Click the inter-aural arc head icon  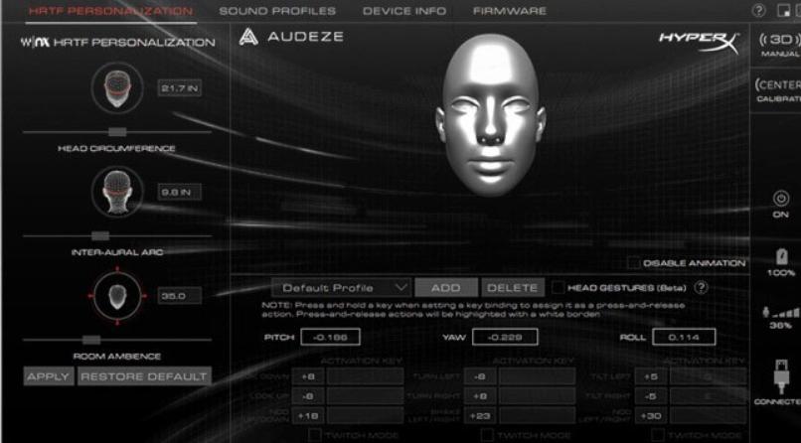pyautogui.click(x=117, y=192)
